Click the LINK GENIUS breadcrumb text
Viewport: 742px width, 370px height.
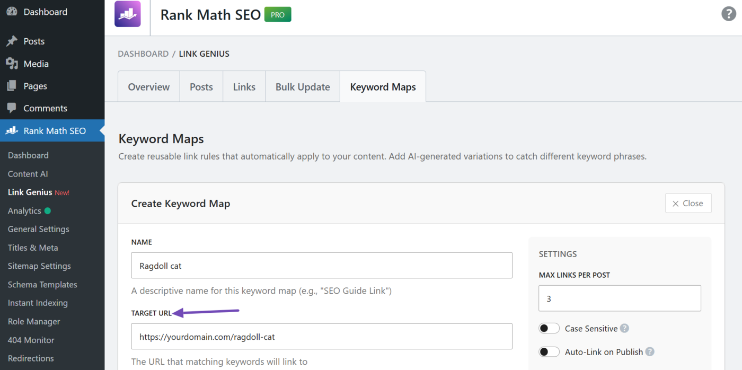[204, 54]
